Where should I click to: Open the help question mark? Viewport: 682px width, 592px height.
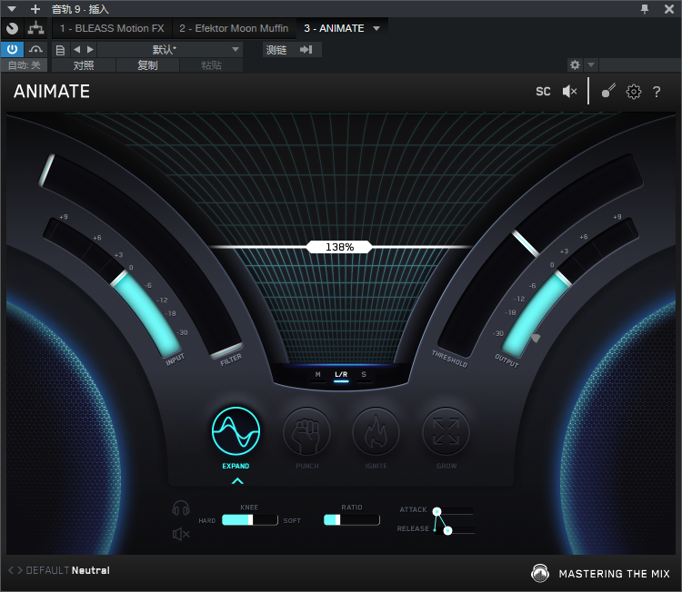[657, 92]
